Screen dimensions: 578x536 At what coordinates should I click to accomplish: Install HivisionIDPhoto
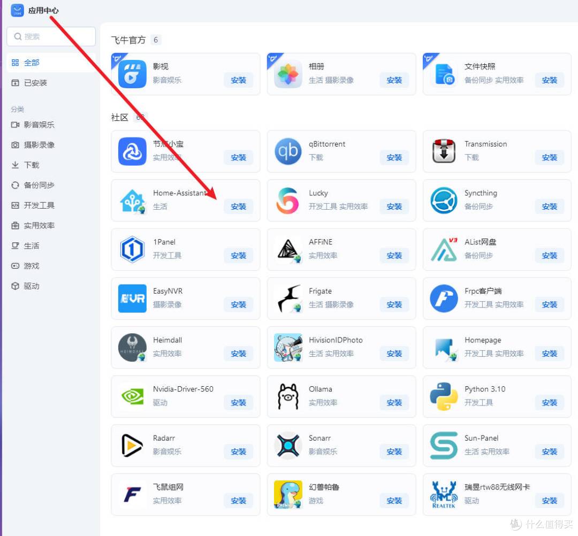click(394, 354)
